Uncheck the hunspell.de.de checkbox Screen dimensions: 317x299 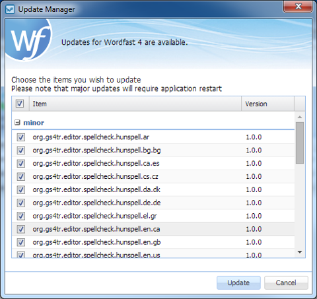pyautogui.click(x=21, y=203)
